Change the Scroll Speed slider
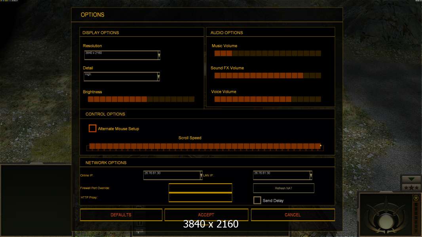This screenshot has width=422, height=237. click(205, 147)
